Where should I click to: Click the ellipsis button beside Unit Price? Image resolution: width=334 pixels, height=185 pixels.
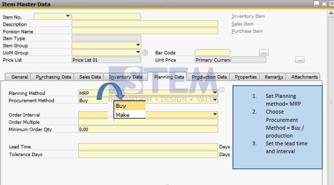point(300,60)
